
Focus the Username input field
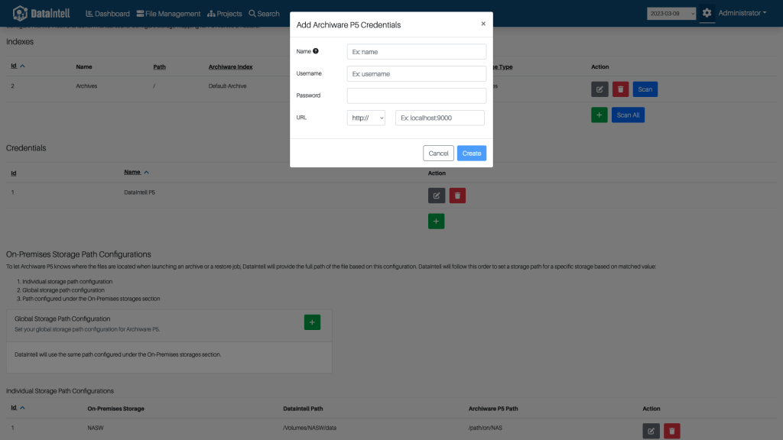tap(417, 74)
